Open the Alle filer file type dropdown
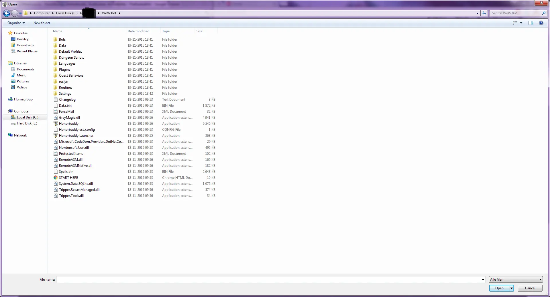 click(516, 280)
